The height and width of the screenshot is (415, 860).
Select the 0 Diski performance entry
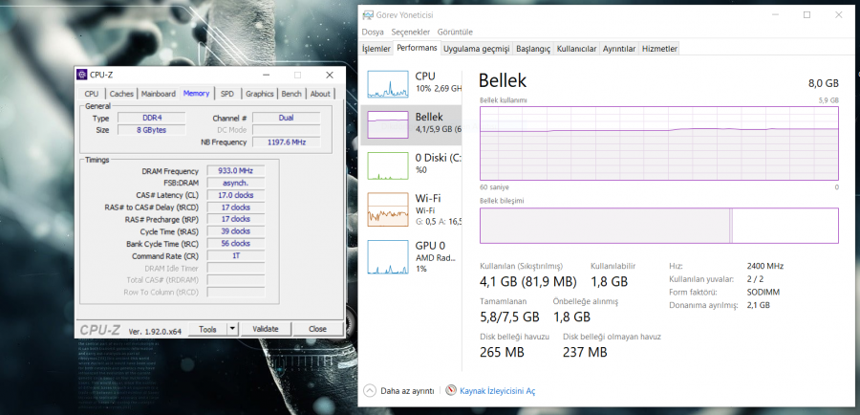pos(411,165)
